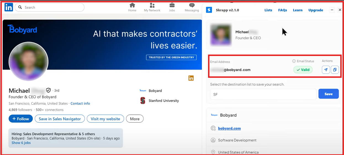
Task: Click the United States of America text
Action: pyautogui.click(x=238, y=152)
